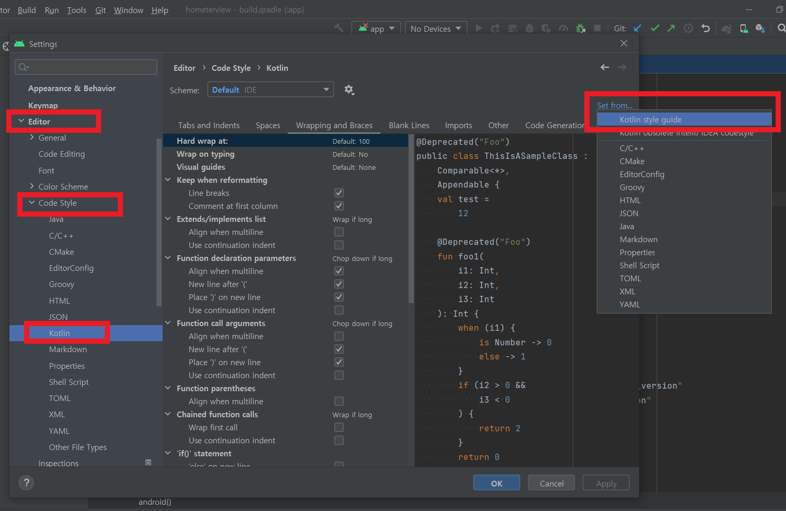Click the help question mark button
The height and width of the screenshot is (511, 786).
coord(27,482)
